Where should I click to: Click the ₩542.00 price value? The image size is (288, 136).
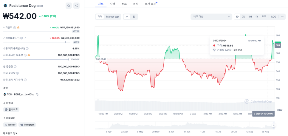pyautogui.click(x=20, y=16)
